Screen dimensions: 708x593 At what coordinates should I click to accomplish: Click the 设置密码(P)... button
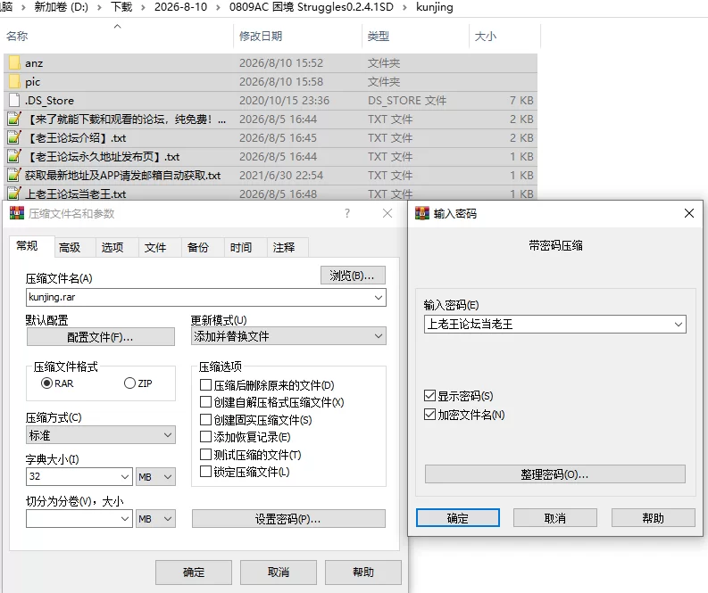pos(288,519)
